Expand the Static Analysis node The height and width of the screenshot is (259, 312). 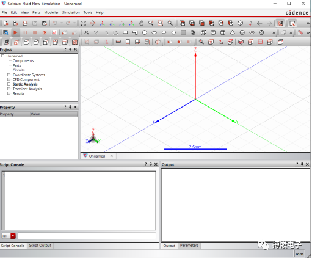pyautogui.click(x=9, y=84)
